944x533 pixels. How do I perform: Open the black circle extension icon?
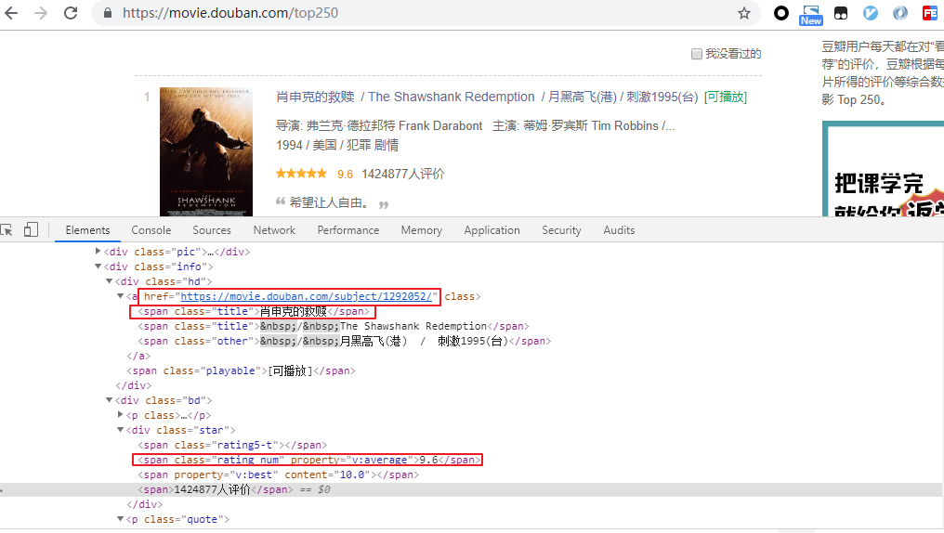click(780, 13)
